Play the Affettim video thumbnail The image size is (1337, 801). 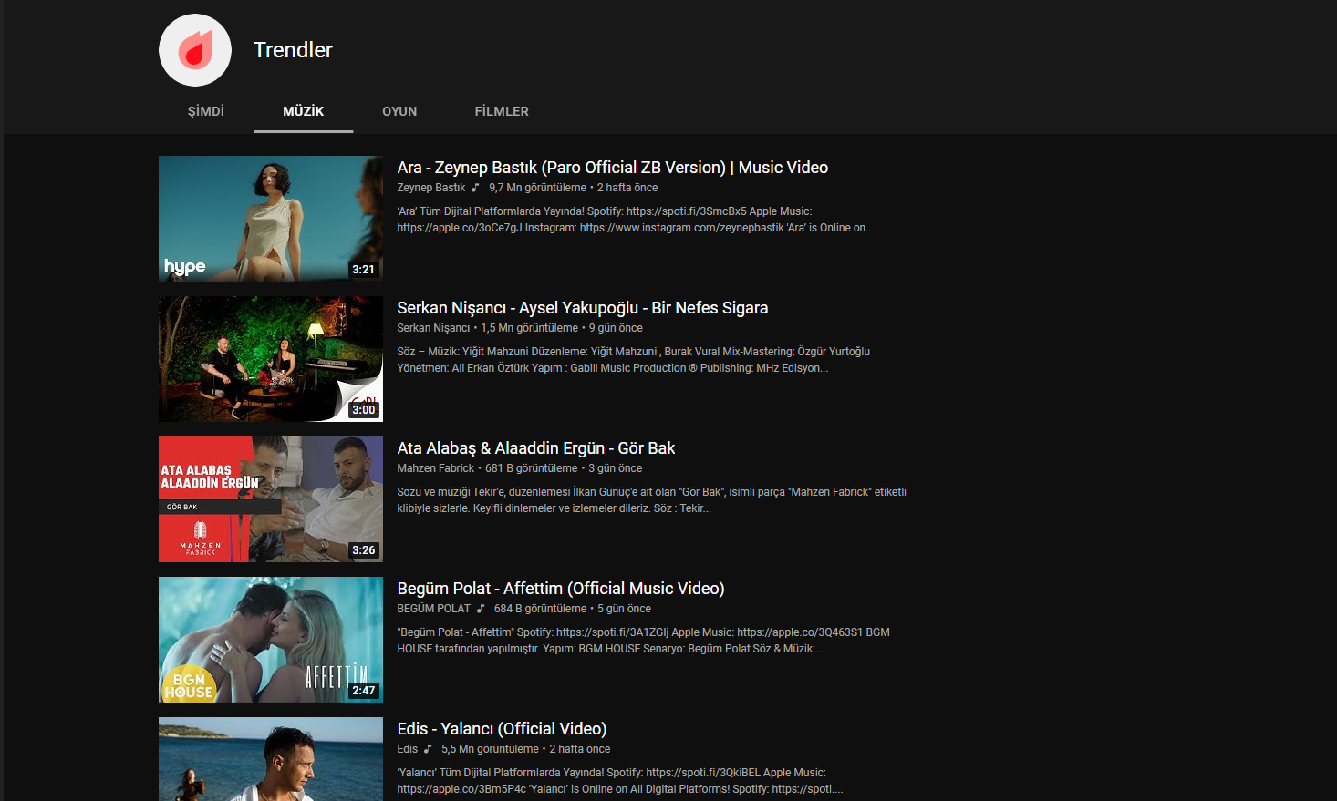click(x=271, y=640)
